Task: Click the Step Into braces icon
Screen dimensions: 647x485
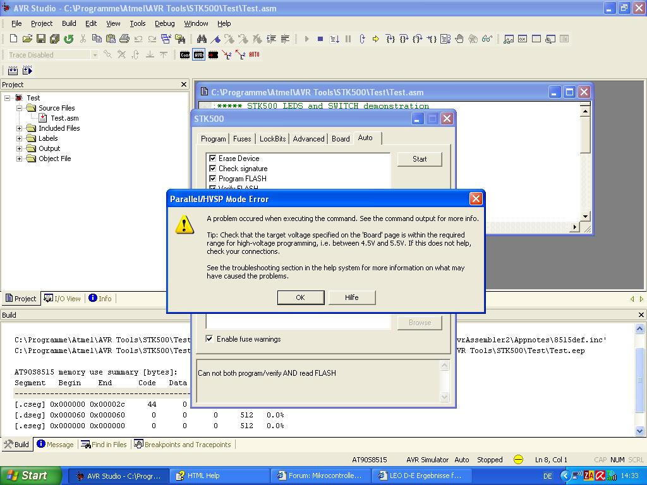Action: [x=390, y=39]
